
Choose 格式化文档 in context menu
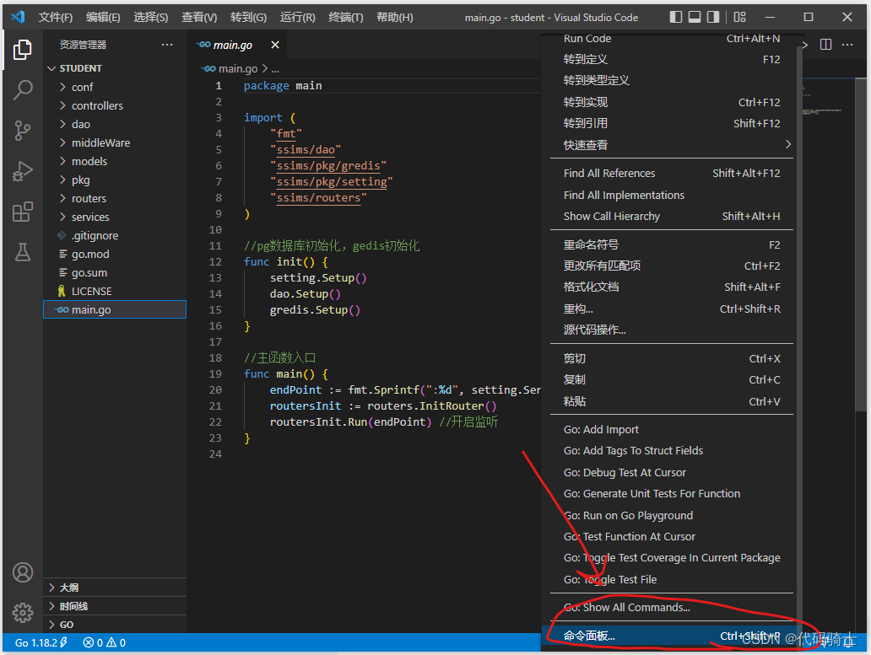click(672, 287)
